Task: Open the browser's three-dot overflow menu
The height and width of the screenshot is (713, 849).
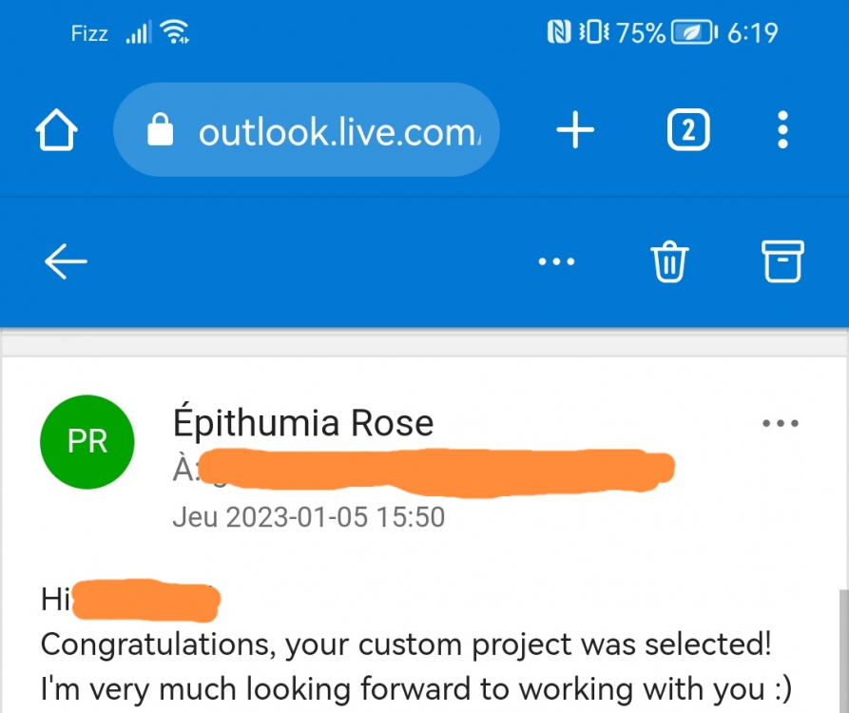Action: point(782,130)
